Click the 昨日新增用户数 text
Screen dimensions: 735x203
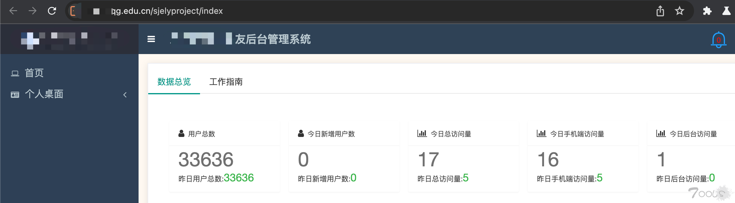(324, 179)
